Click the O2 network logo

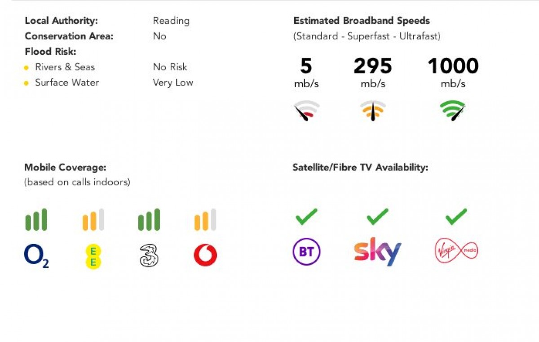36,256
